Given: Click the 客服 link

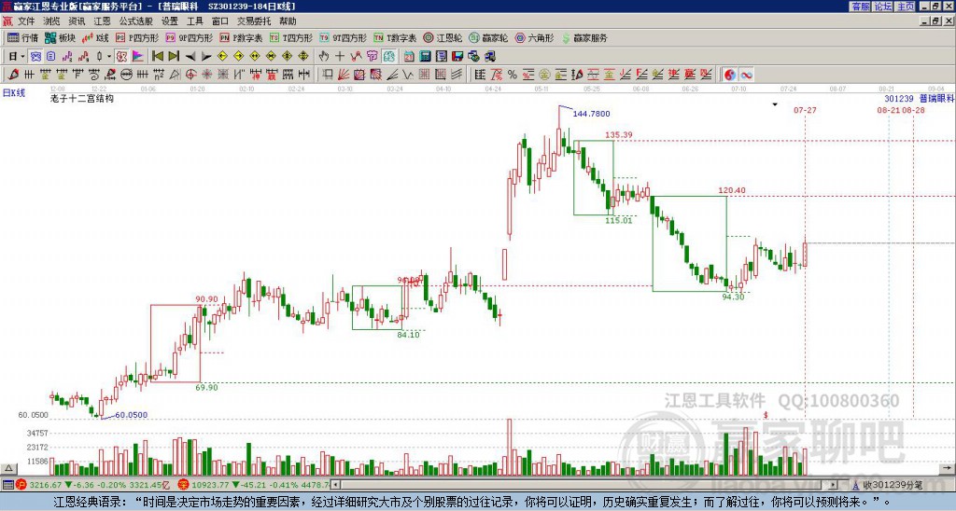Looking at the screenshot, I should [x=860, y=7].
